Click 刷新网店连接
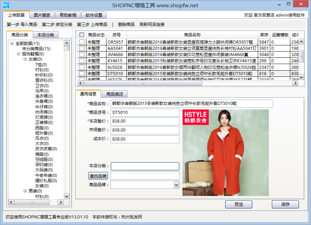 click(152, 25)
